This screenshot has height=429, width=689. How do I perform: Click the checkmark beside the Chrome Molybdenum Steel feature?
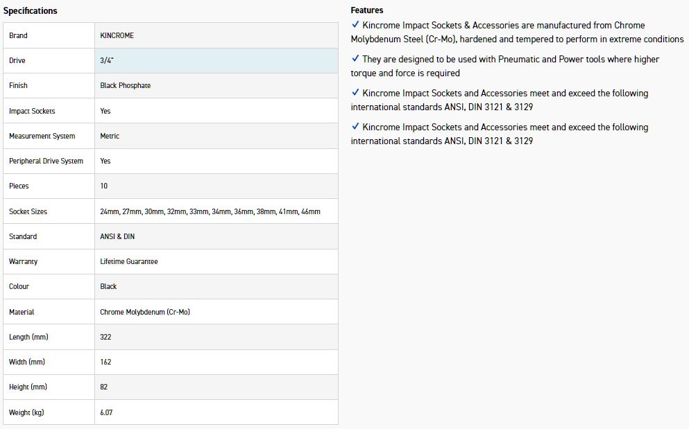355,25
